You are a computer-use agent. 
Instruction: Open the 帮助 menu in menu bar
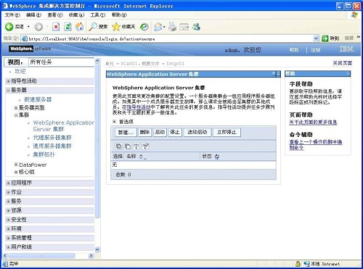[119, 15]
